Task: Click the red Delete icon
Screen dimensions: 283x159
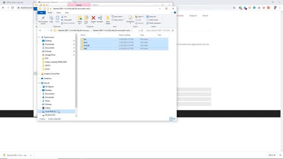Action: coord(93,18)
